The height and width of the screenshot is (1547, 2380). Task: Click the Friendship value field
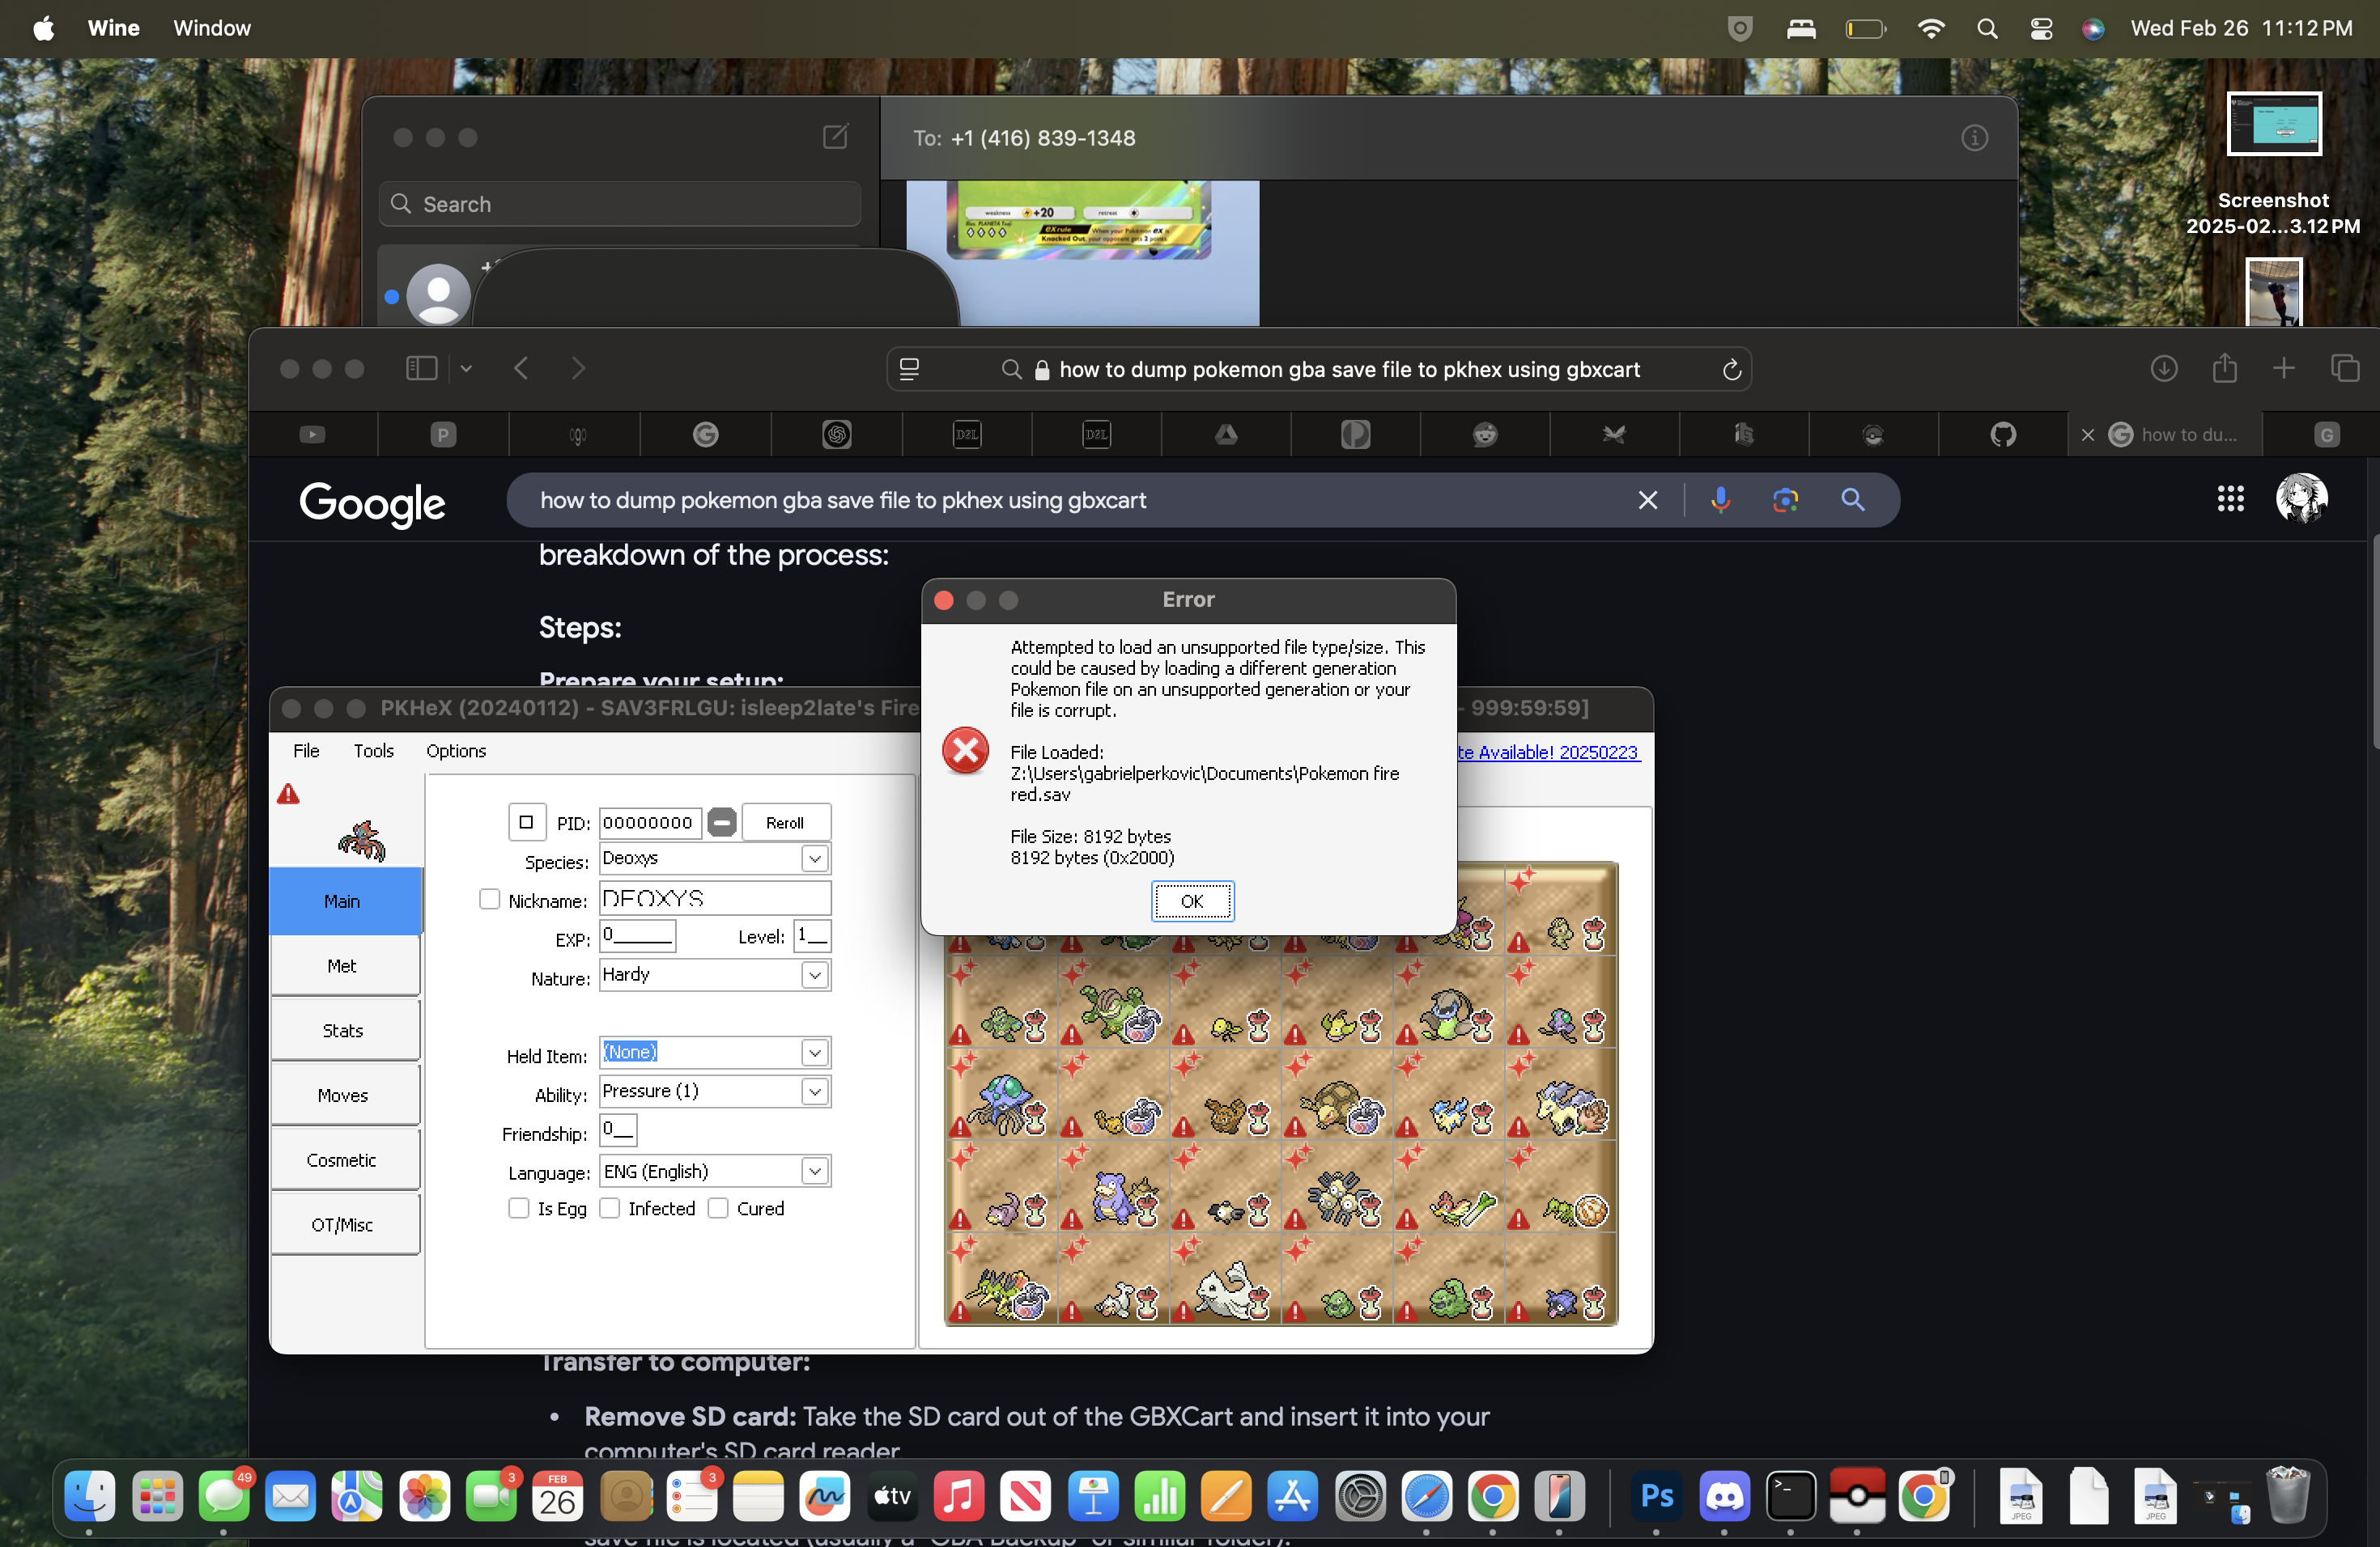pos(617,1130)
